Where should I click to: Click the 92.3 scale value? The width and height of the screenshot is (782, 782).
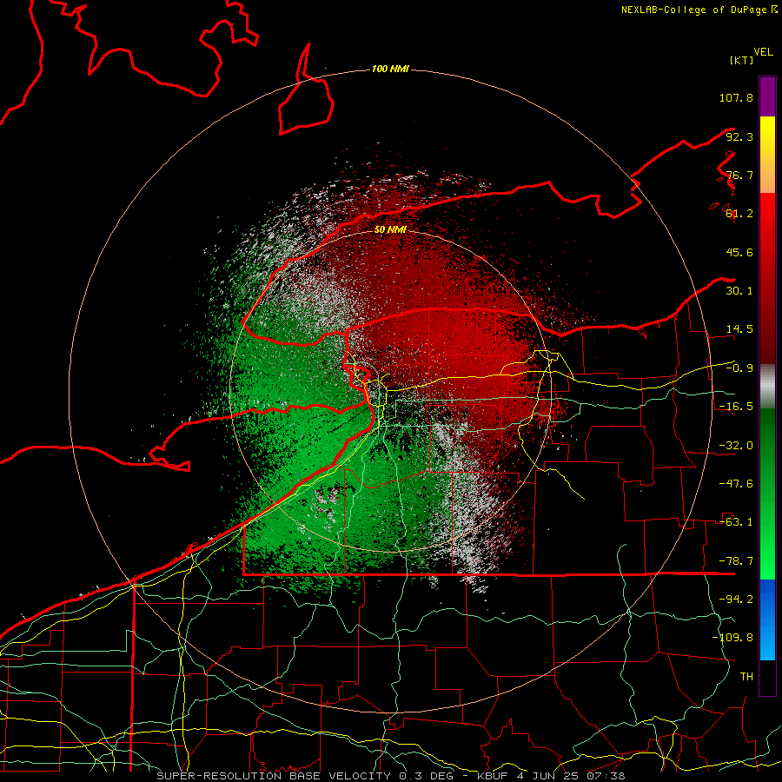[x=739, y=136]
